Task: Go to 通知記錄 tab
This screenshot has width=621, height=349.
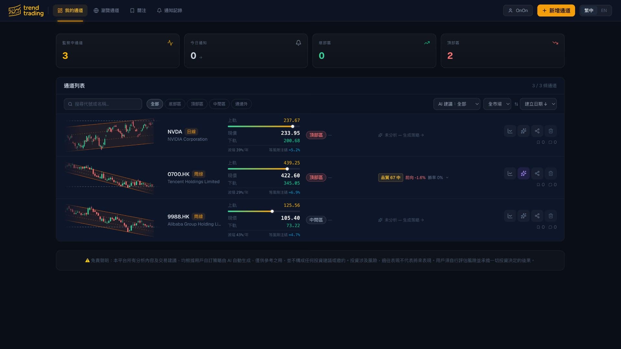Action: (169, 10)
